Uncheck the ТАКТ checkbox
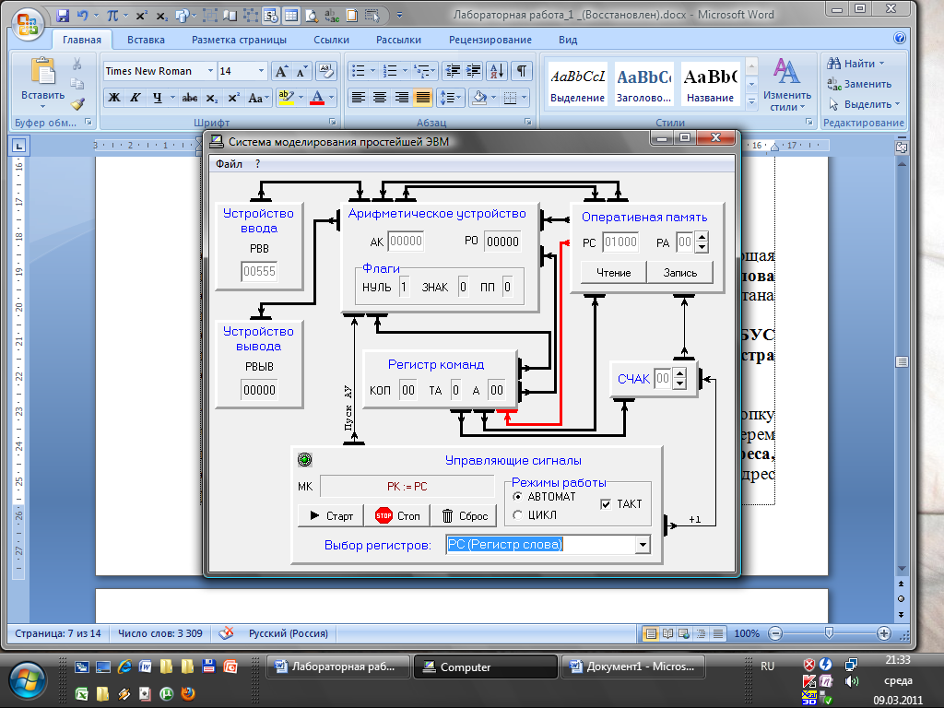The width and height of the screenshot is (944, 708). click(x=606, y=504)
